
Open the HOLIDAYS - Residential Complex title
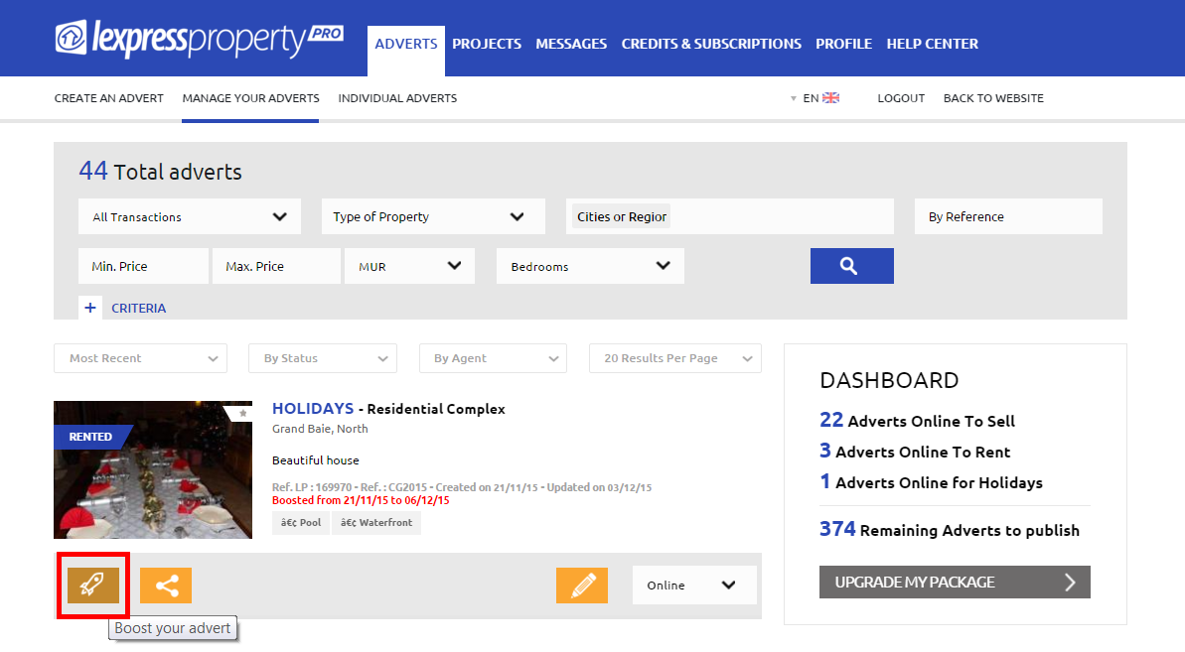pos(388,408)
